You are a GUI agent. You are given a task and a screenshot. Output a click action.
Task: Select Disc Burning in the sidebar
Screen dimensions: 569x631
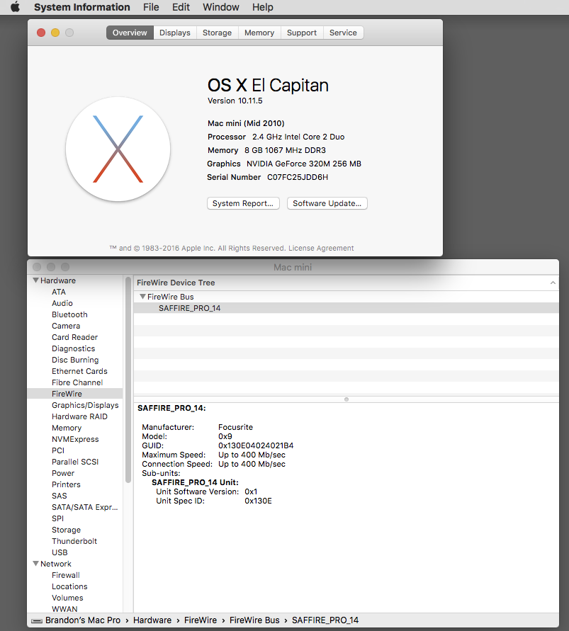click(75, 360)
